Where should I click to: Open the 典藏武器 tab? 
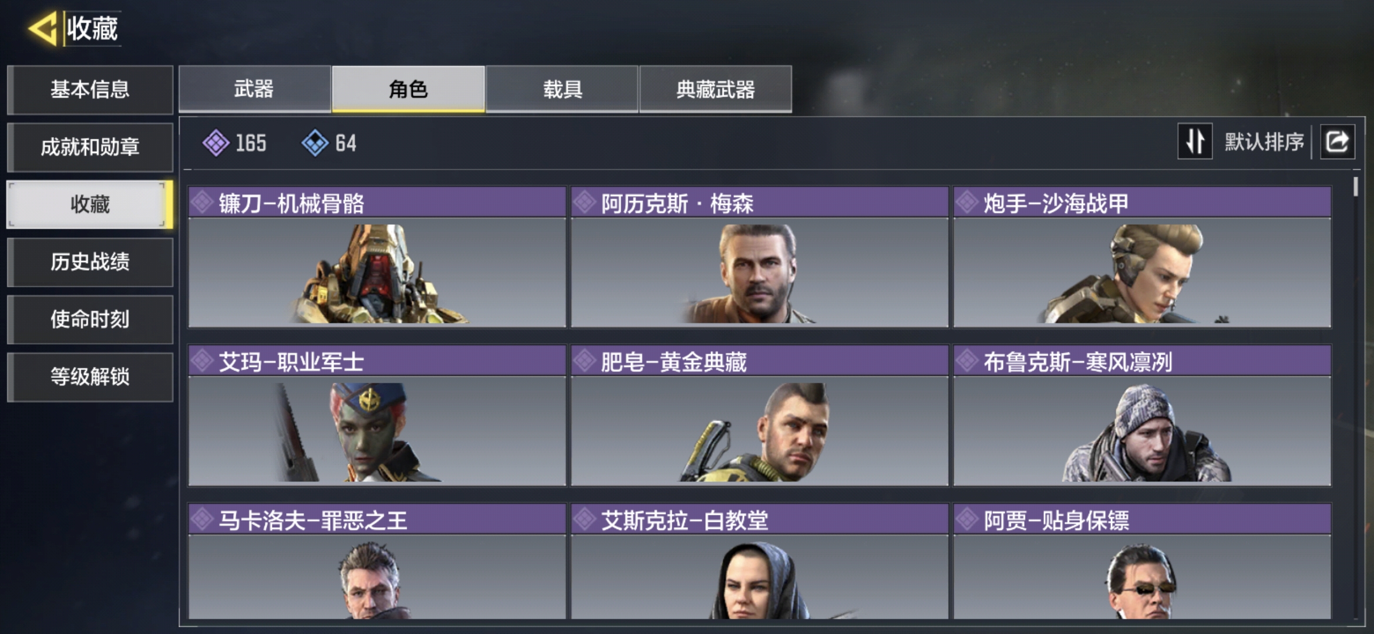pos(715,89)
